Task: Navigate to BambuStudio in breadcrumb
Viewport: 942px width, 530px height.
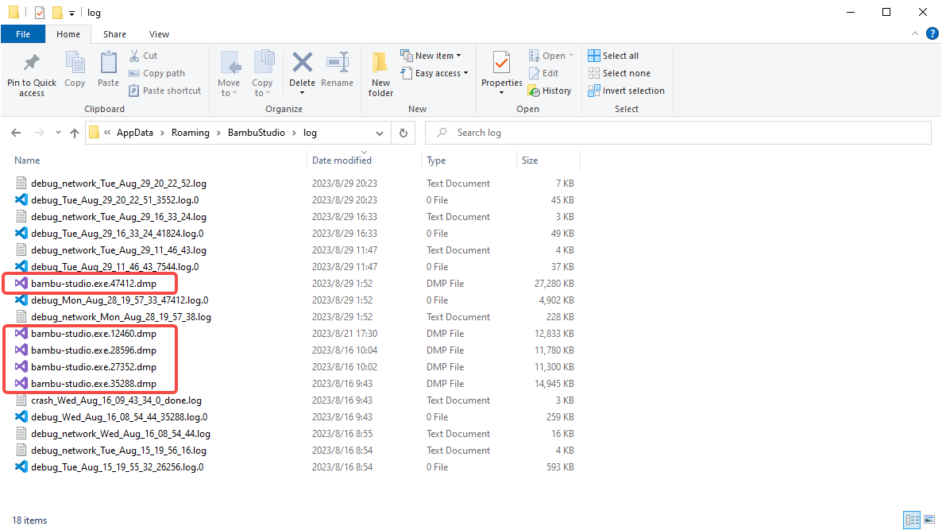Action: pyautogui.click(x=256, y=133)
